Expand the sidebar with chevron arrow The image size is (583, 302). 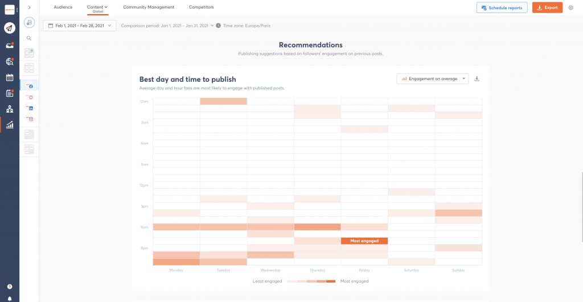click(29, 7)
